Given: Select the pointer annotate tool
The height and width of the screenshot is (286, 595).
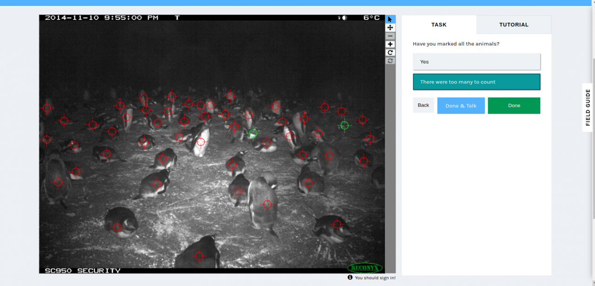Looking at the screenshot, I should click(x=390, y=19).
